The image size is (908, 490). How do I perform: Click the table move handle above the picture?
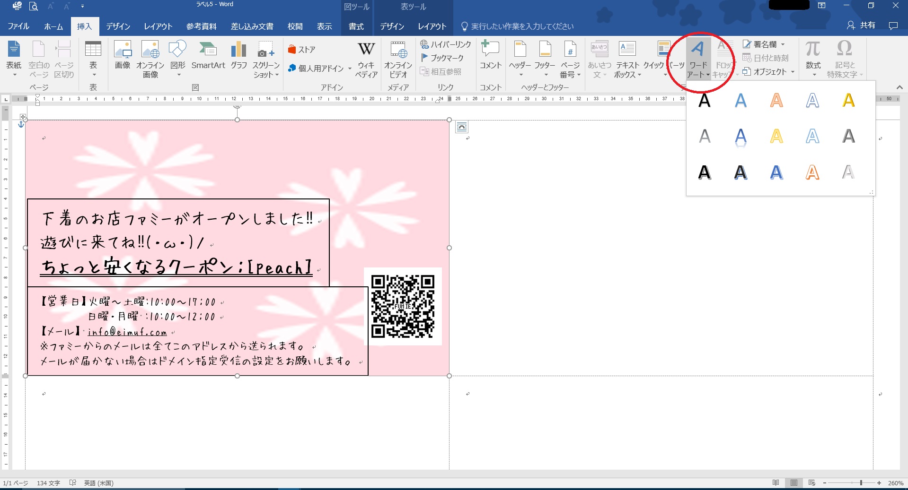tap(23, 117)
